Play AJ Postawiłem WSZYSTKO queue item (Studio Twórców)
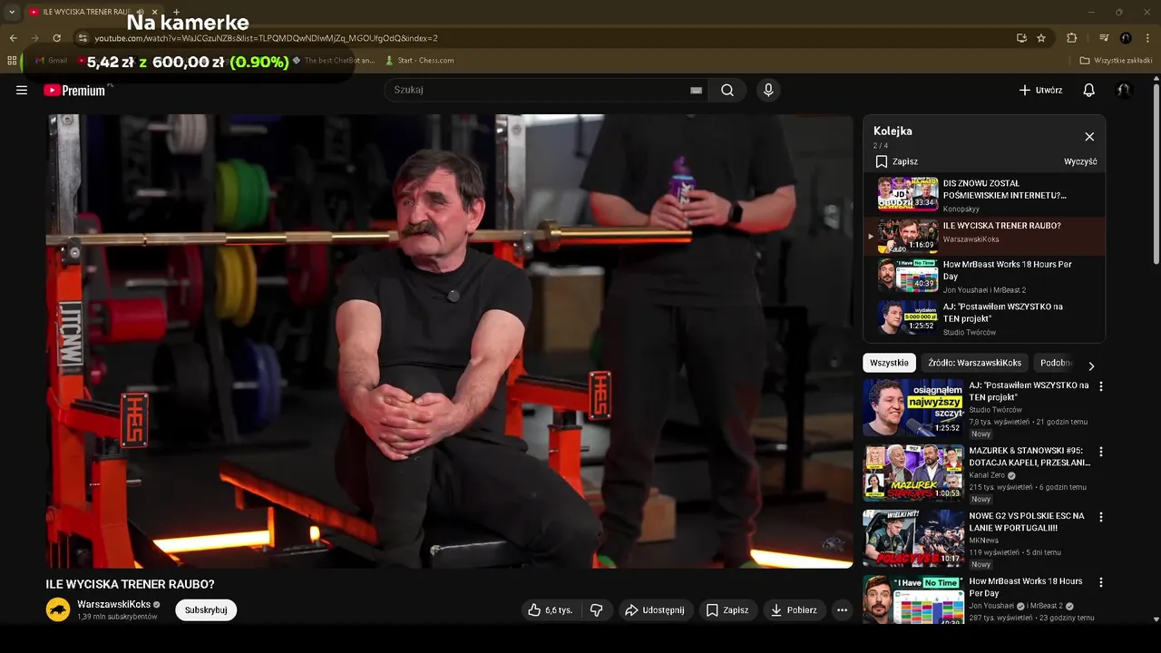Viewport: 1161px width, 653px height. (x=984, y=318)
